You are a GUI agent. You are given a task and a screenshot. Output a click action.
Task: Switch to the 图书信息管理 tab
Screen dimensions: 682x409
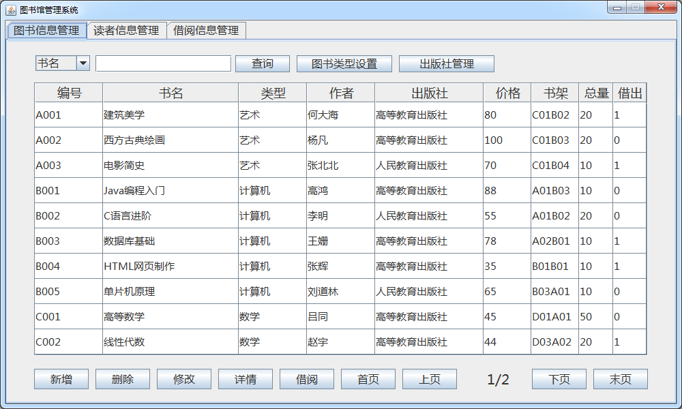click(46, 31)
